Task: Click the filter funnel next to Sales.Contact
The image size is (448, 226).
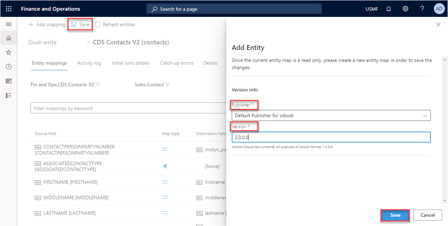Action: pyautogui.click(x=168, y=84)
